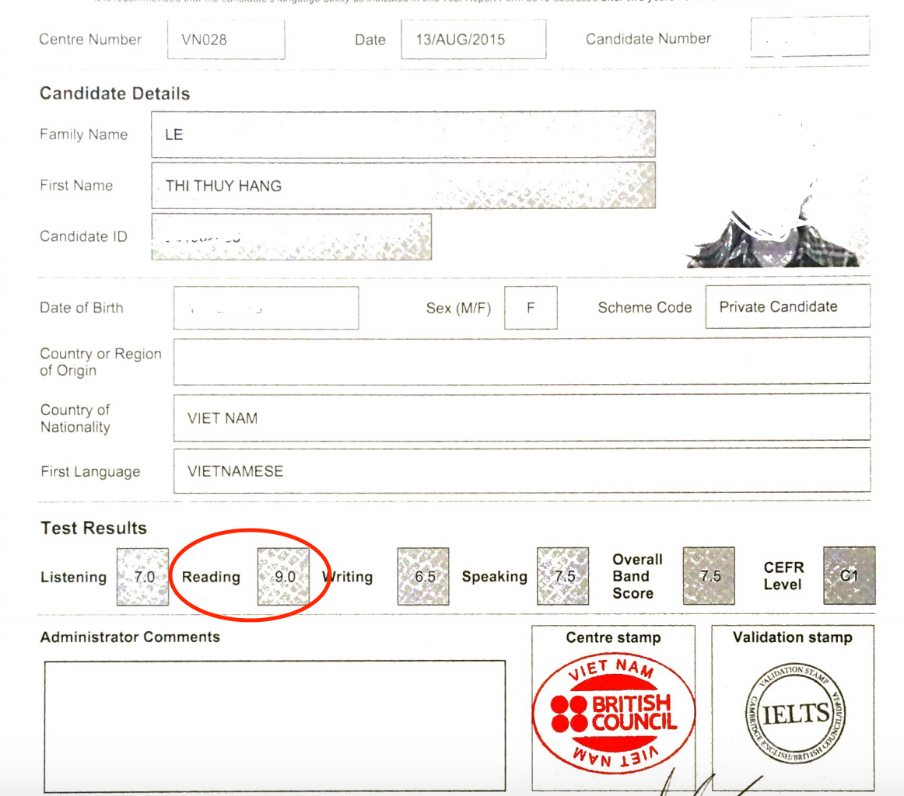Click the Listening label
The height and width of the screenshot is (796, 904).
point(74,577)
